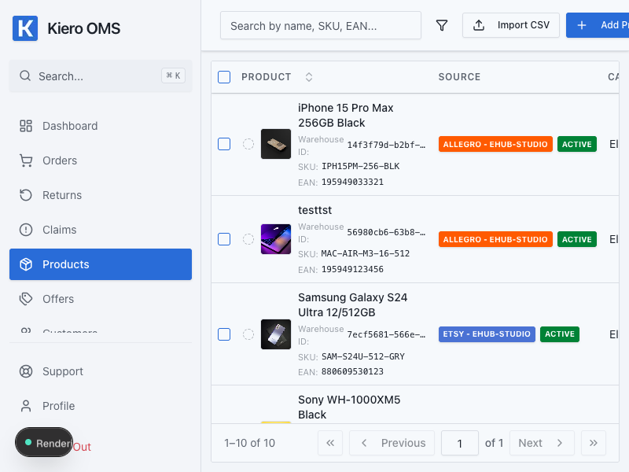Click the Samsung Galaxy row status circle
Image resolution: width=629 pixels, height=472 pixels.
click(248, 334)
